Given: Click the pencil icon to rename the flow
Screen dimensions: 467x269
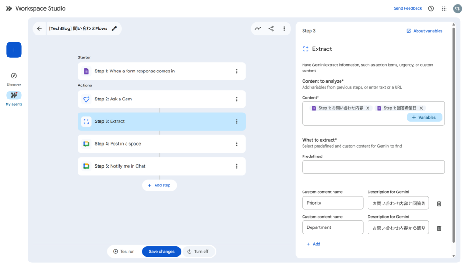Looking at the screenshot, I should click(x=114, y=28).
